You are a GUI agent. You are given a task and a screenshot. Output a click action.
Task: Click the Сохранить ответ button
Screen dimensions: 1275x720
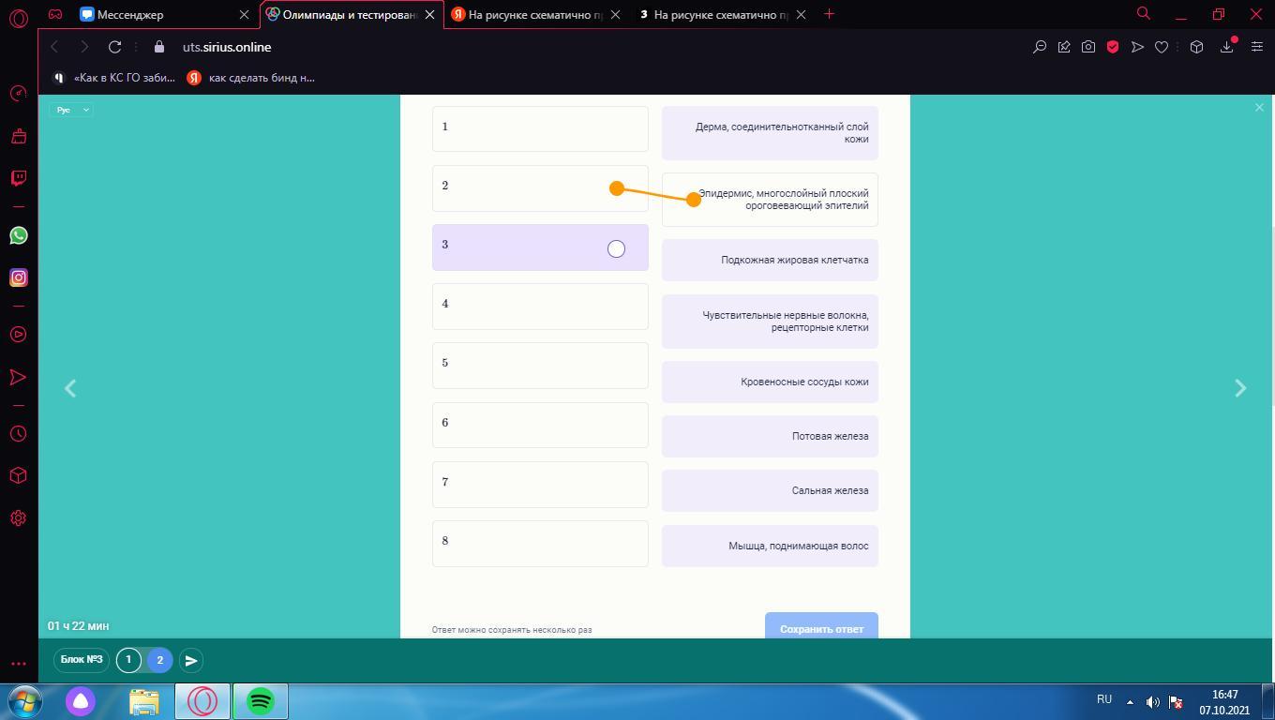tap(821, 626)
